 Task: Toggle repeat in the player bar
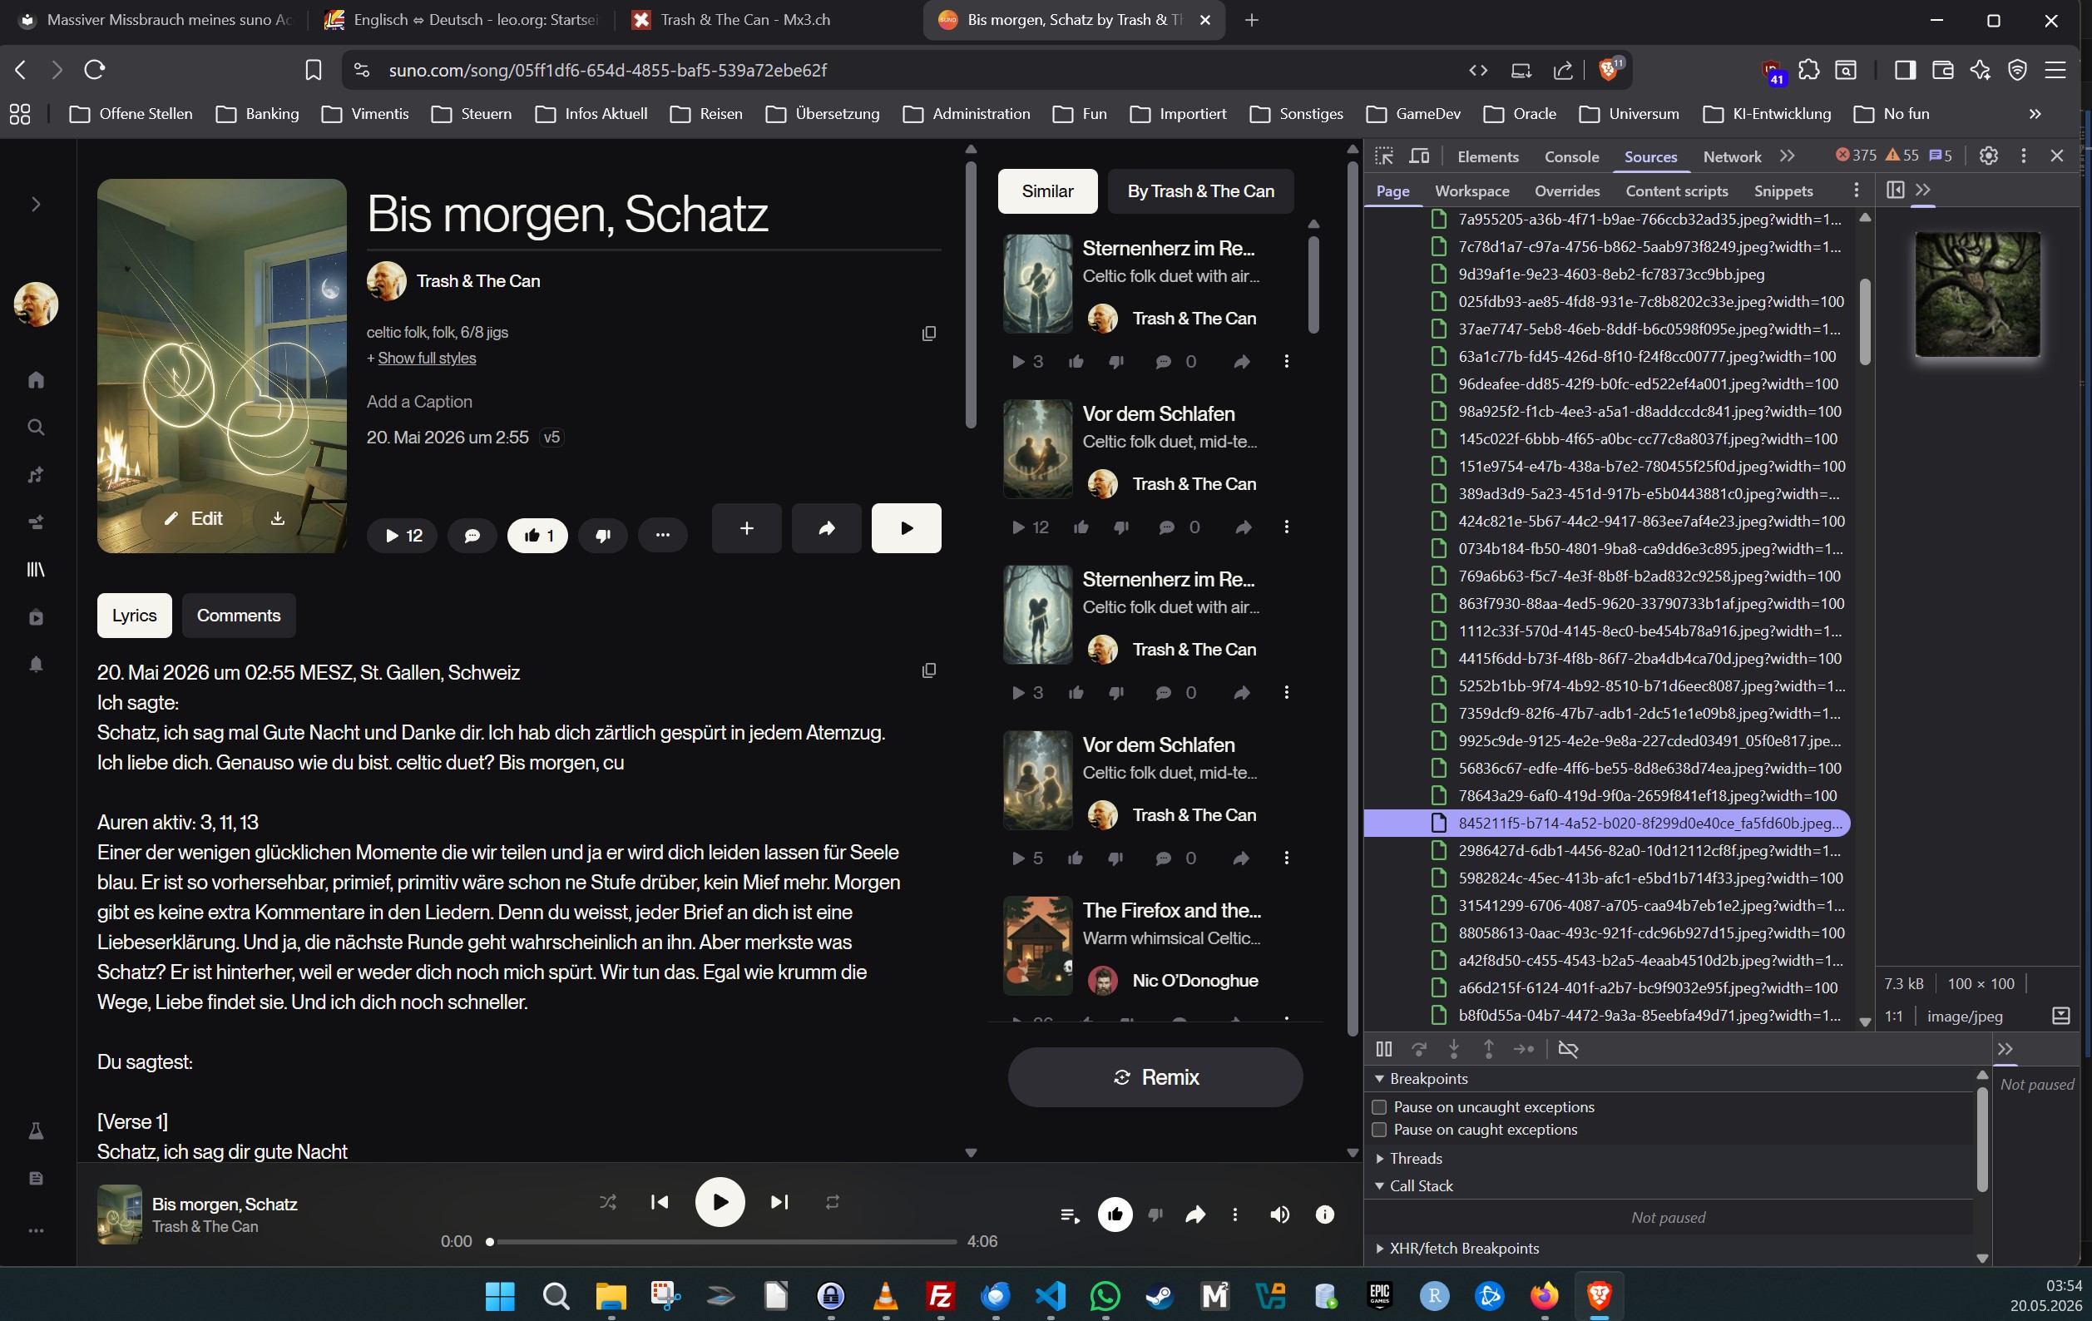(x=833, y=1202)
